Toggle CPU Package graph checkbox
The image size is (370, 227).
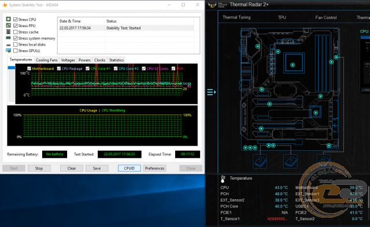[58, 69]
